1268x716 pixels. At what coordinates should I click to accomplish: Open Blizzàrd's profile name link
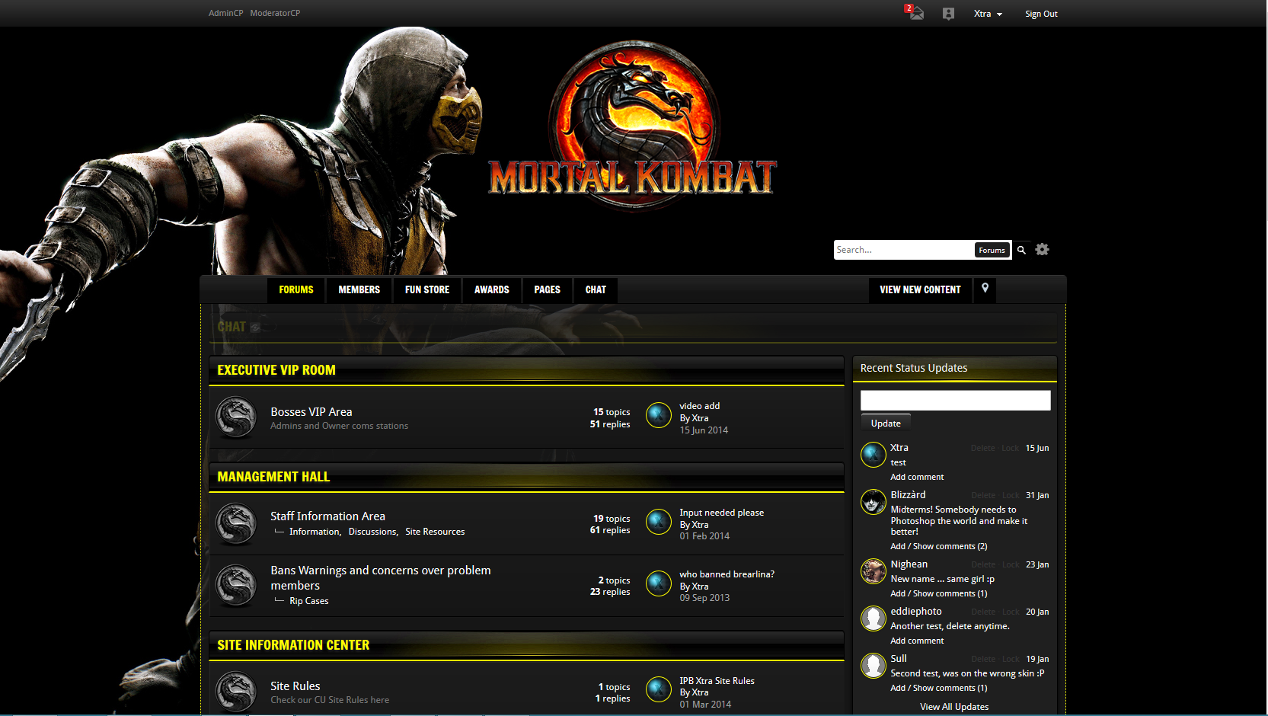coord(908,495)
